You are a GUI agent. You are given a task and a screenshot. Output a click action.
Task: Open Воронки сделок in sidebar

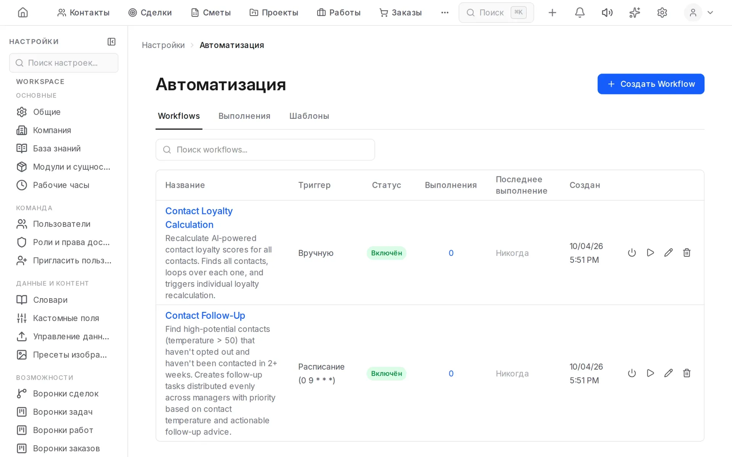coord(64,393)
